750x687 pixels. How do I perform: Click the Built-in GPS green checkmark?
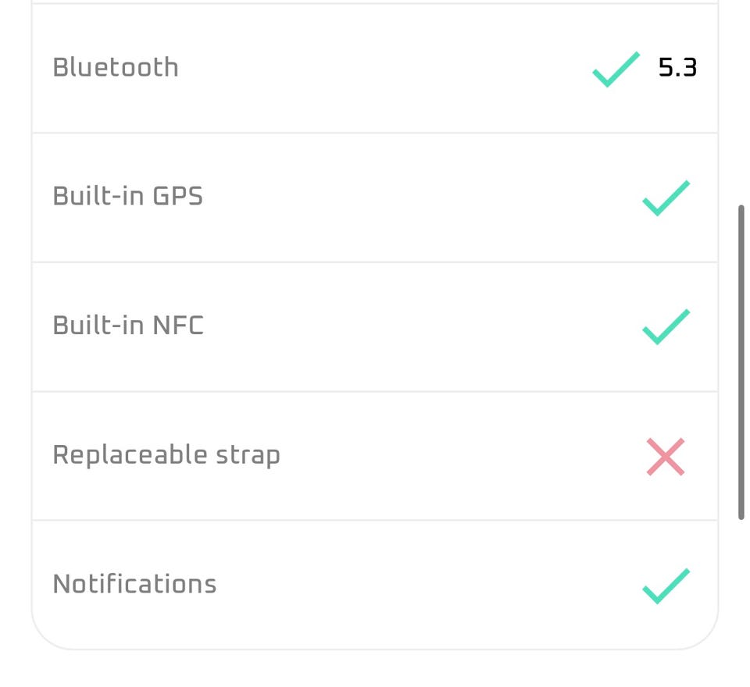pyautogui.click(x=666, y=198)
